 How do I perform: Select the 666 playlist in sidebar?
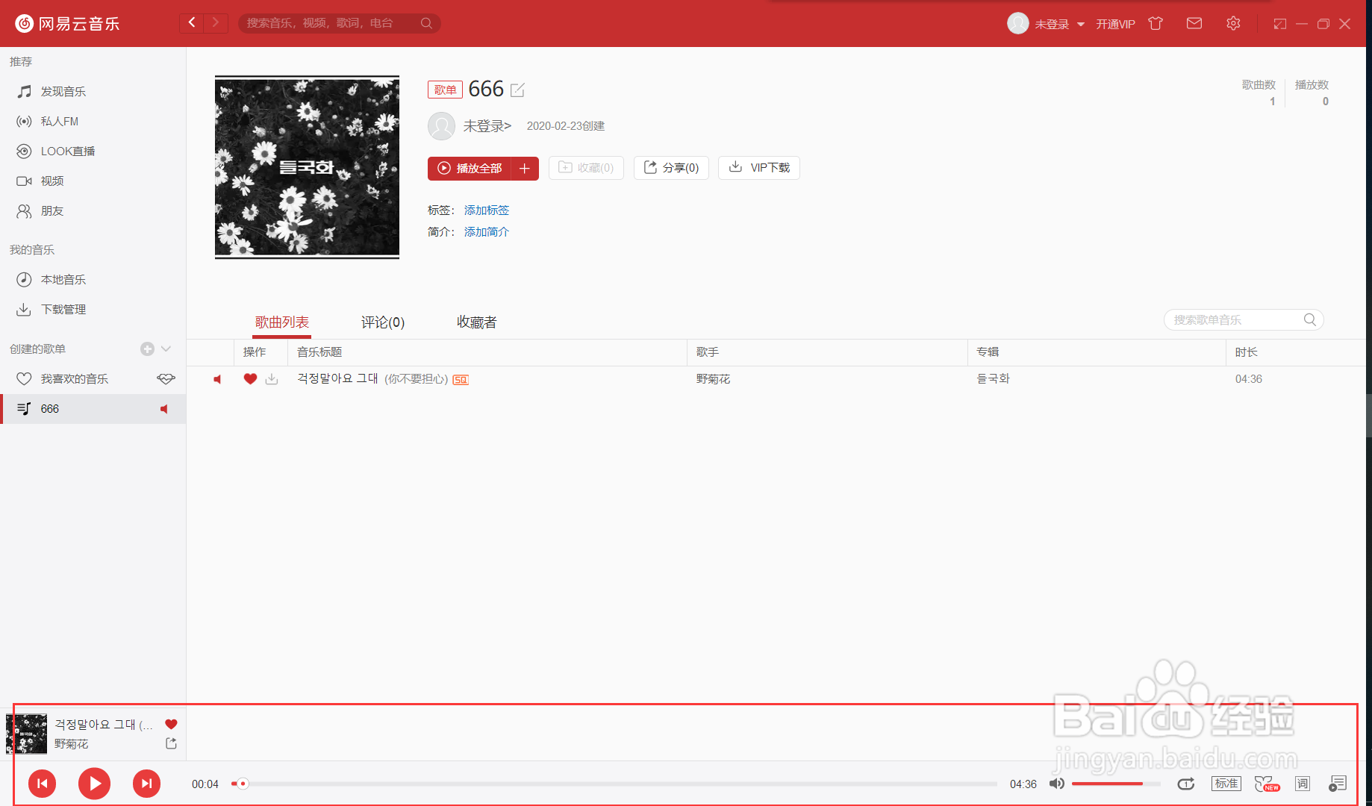pyautogui.click(x=93, y=409)
